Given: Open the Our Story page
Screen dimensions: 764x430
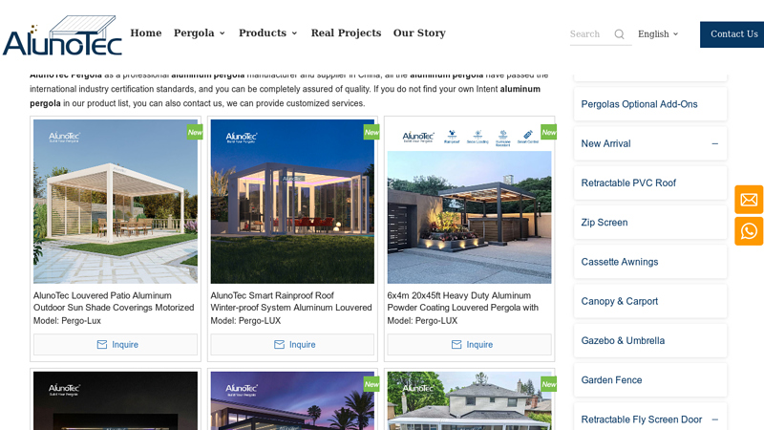Looking at the screenshot, I should 419,33.
